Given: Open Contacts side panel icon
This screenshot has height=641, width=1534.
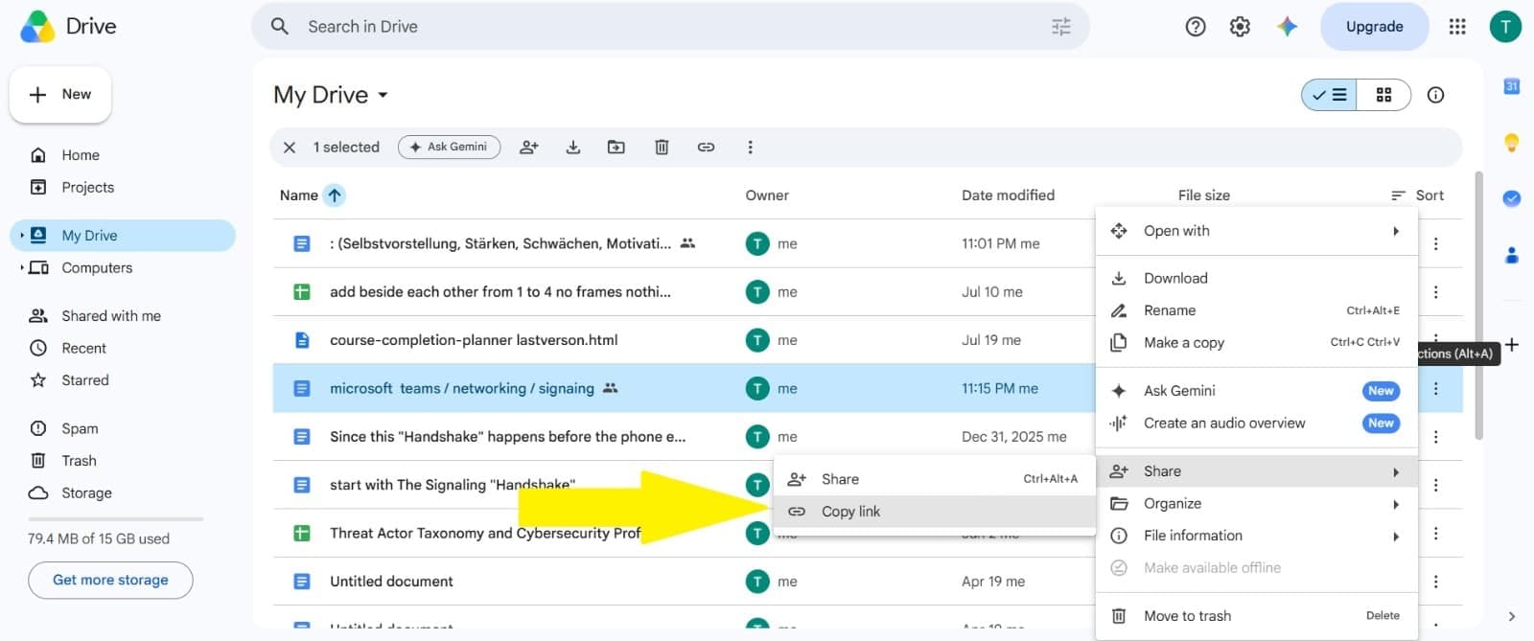Looking at the screenshot, I should (1512, 255).
